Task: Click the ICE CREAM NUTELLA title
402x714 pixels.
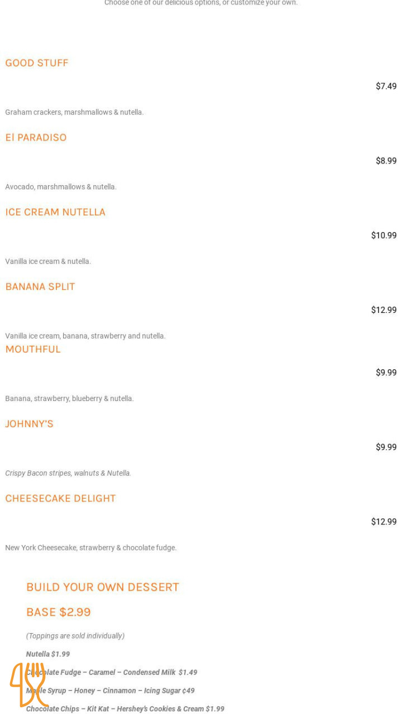Action: (55, 212)
